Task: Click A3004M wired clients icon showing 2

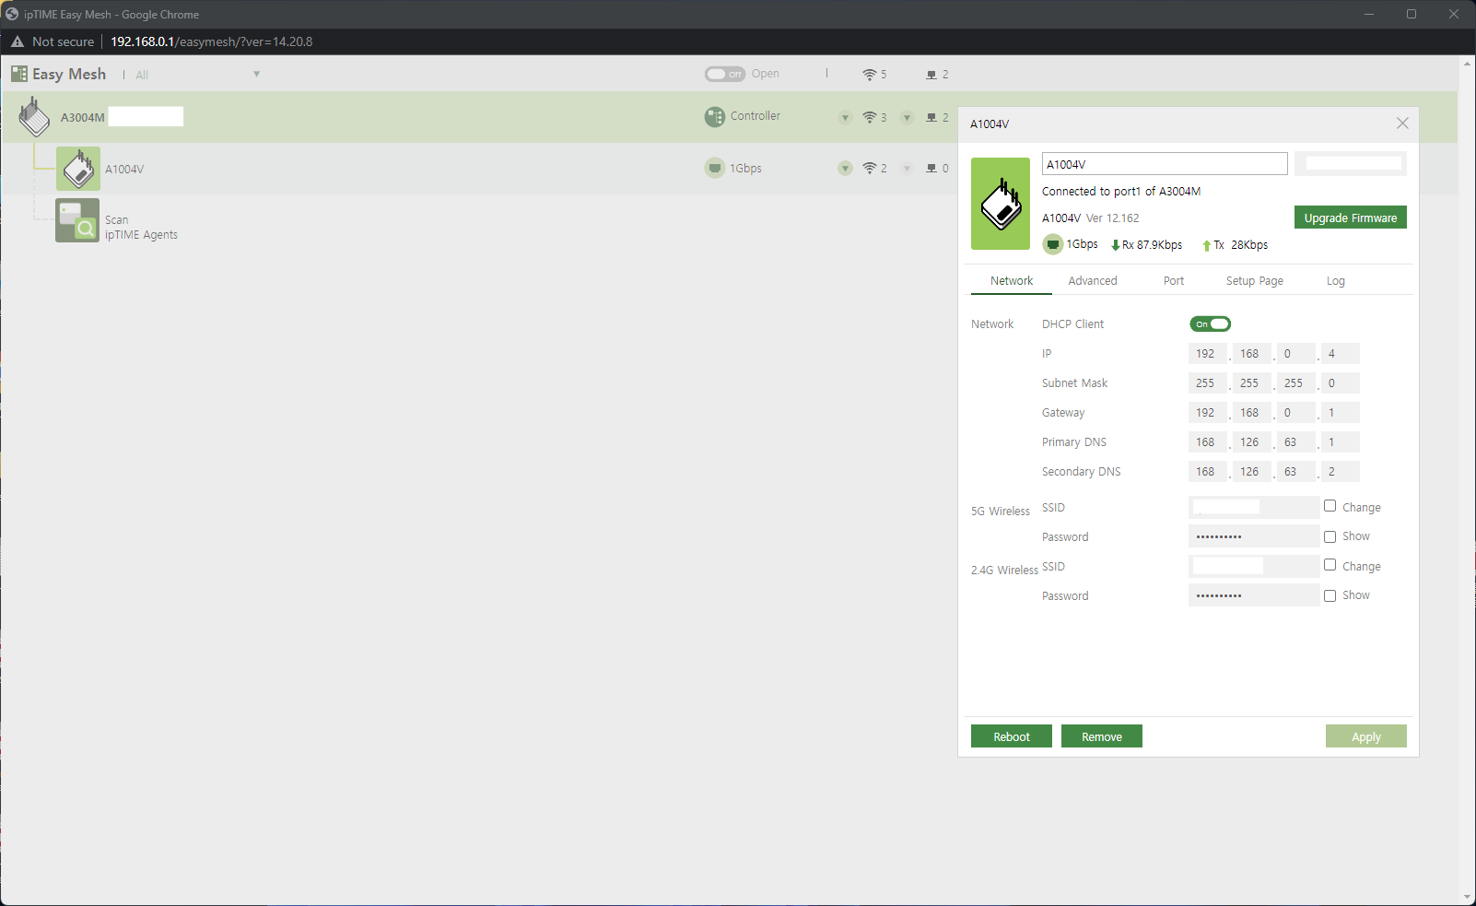Action: coord(931,117)
